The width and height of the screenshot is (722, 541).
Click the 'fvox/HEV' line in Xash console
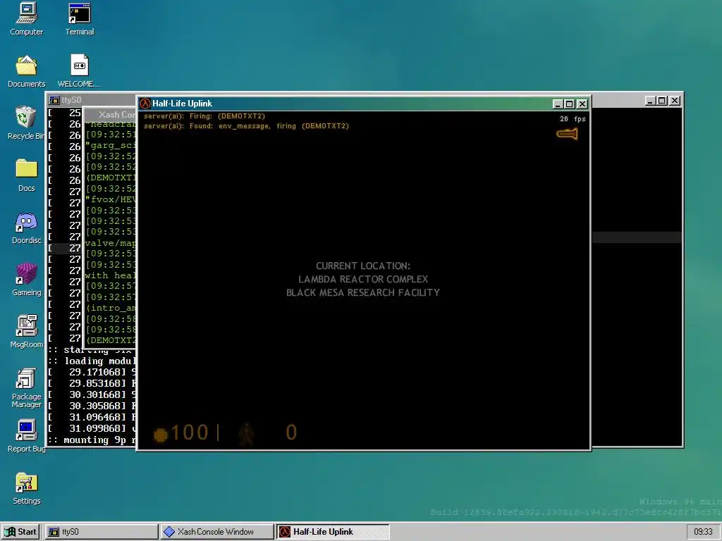(x=111, y=199)
